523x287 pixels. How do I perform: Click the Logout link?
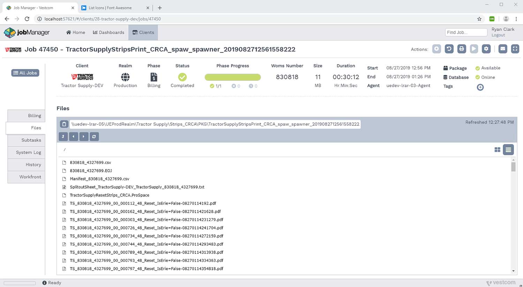click(x=498, y=35)
